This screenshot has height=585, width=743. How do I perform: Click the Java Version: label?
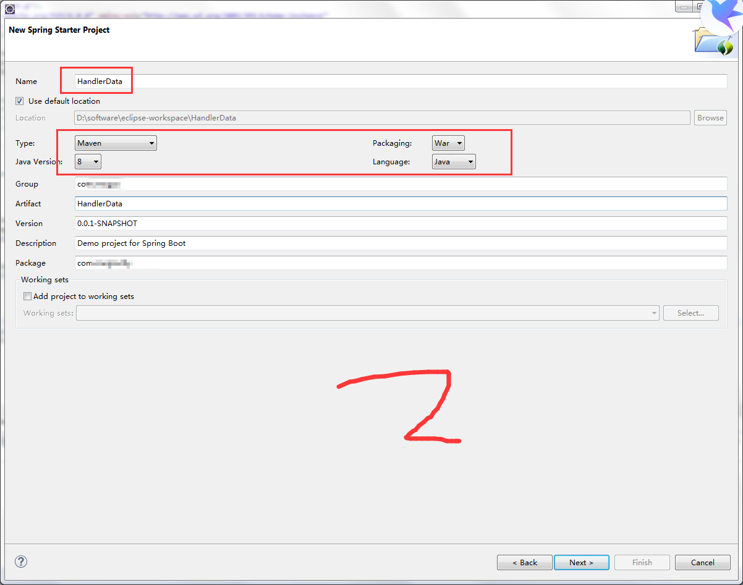click(39, 162)
